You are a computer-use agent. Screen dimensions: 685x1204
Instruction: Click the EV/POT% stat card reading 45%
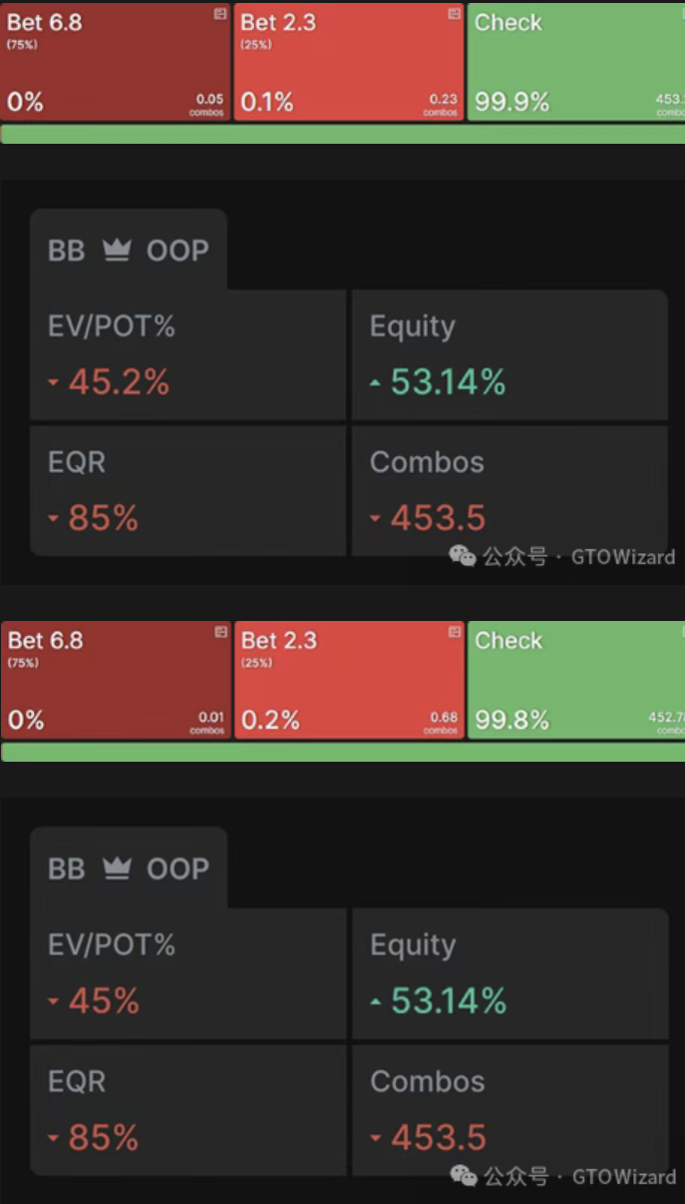187,974
